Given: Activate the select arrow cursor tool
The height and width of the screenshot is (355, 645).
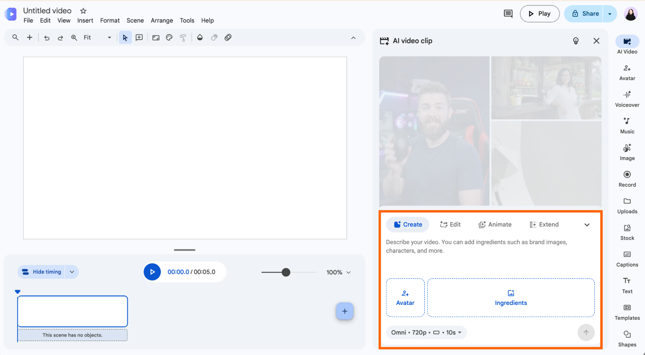Looking at the screenshot, I should pos(125,37).
